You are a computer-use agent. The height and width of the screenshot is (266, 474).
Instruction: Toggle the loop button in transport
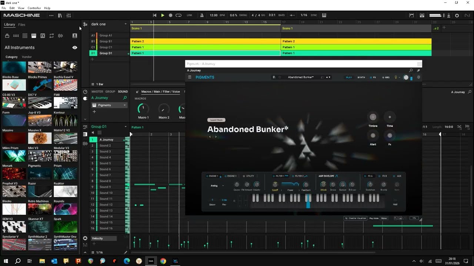[x=178, y=15]
